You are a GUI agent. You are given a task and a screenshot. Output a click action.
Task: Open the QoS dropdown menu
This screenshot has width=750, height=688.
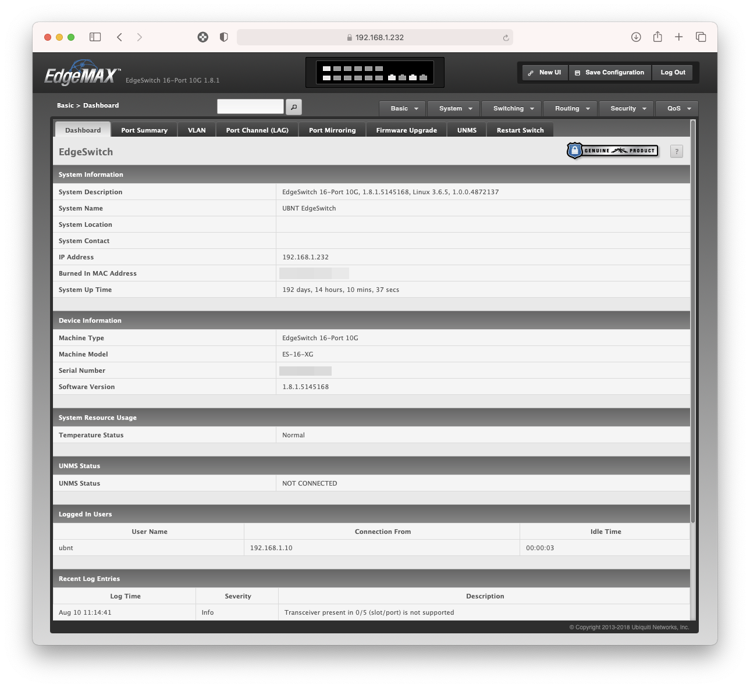pos(677,109)
